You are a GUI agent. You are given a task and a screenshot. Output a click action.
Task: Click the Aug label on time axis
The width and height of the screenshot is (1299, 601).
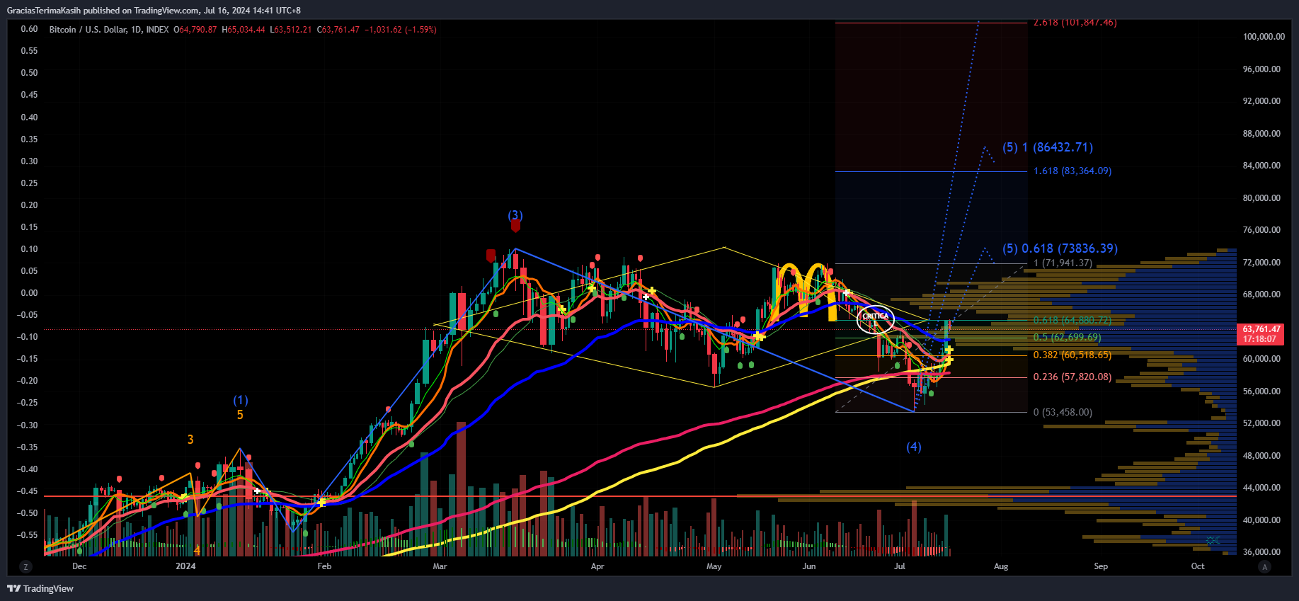(x=1001, y=566)
